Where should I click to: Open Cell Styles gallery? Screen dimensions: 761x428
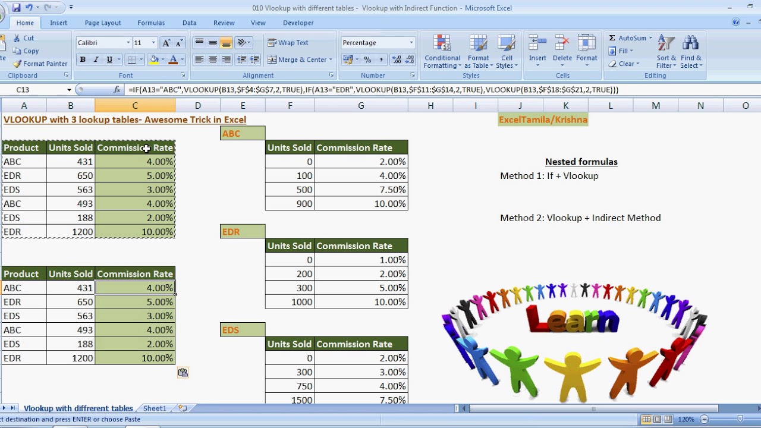(507, 52)
